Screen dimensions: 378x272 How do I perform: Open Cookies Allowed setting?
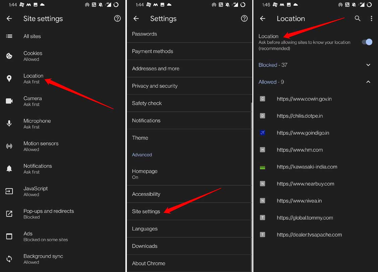point(63,56)
